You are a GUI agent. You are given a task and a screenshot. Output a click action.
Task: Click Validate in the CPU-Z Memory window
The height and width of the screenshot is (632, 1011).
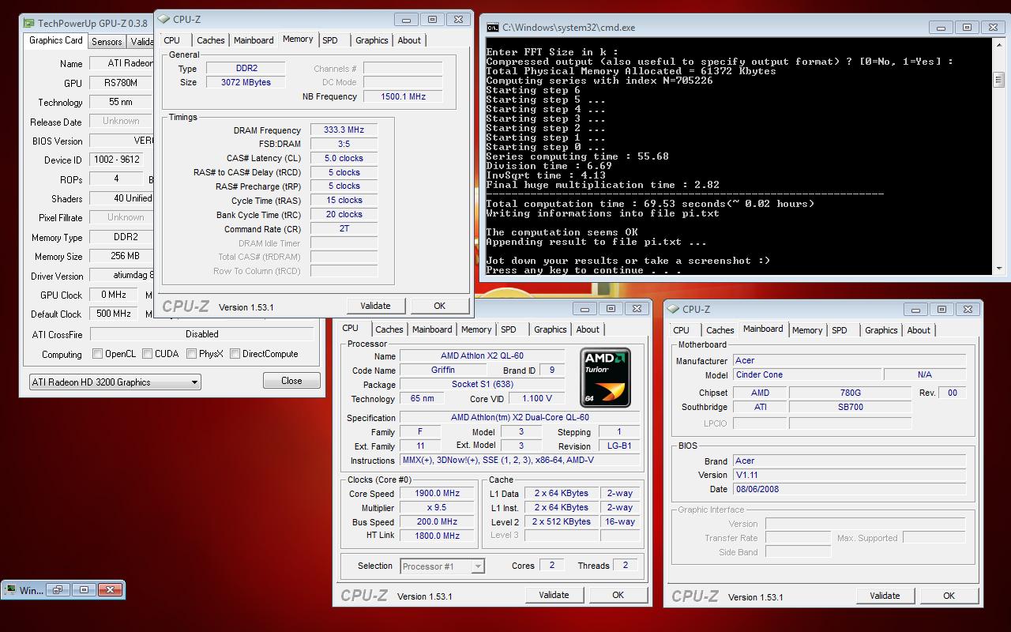(x=375, y=306)
